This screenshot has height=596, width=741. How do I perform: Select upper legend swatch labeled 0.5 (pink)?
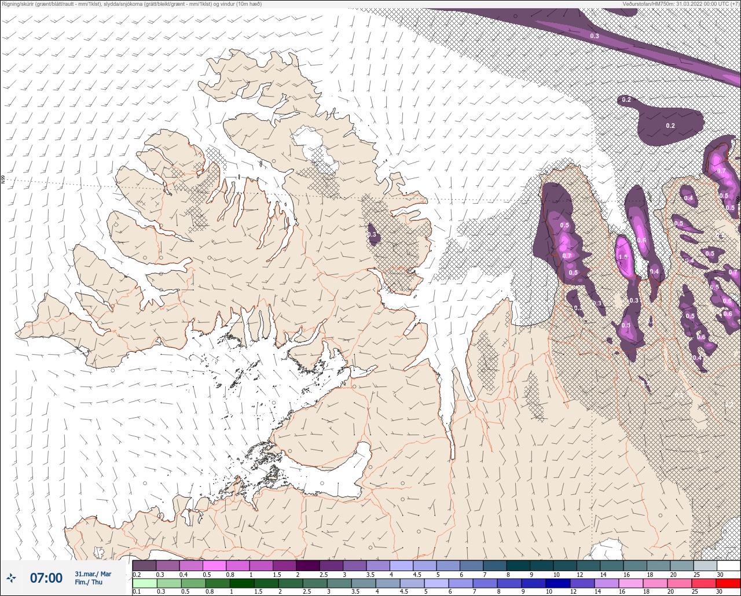pyautogui.click(x=214, y=565)
